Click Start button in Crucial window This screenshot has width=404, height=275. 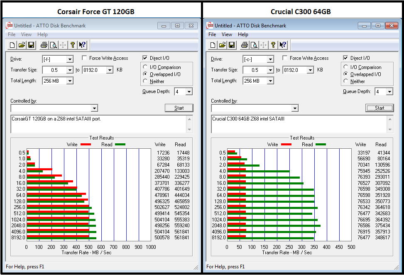coord(379,108)
